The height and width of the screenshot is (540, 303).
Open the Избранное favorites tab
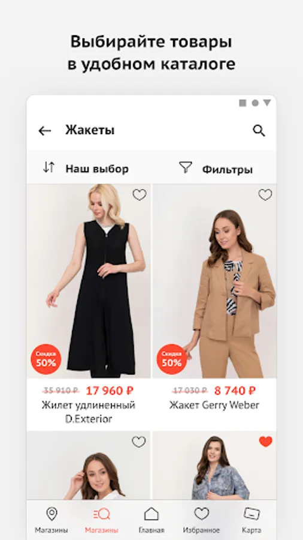201,520
